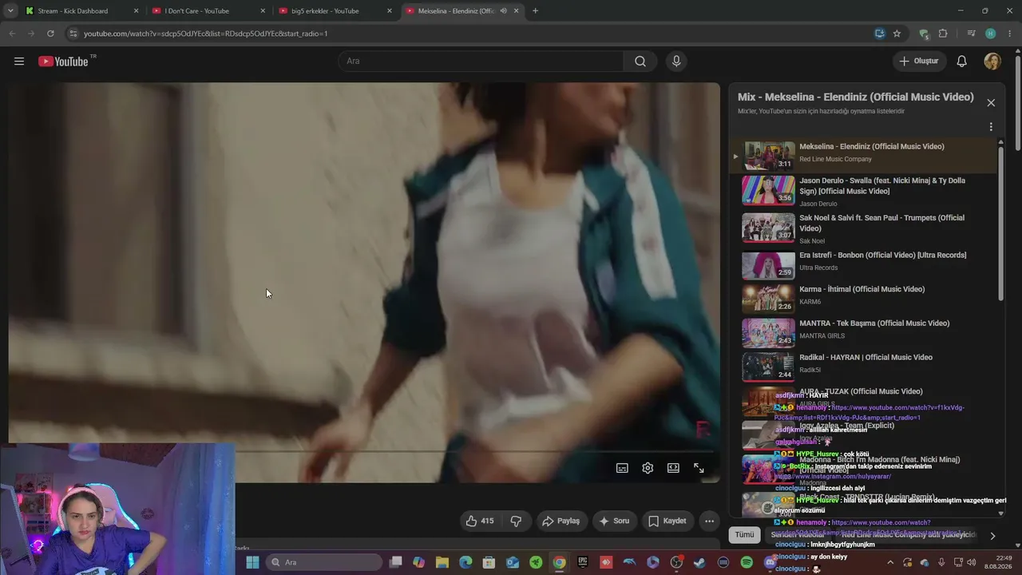Close the Mix playlist panel
Screen dimensions: 1022x575
point(991,103)
